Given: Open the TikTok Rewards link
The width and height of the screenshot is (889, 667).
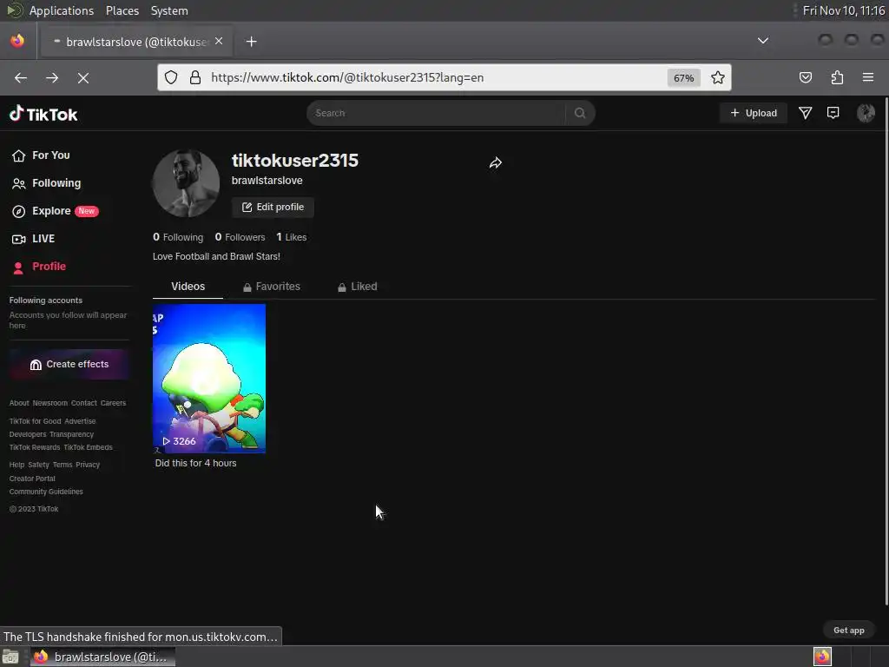Looking at the screenshot, I should click(35, 447).
